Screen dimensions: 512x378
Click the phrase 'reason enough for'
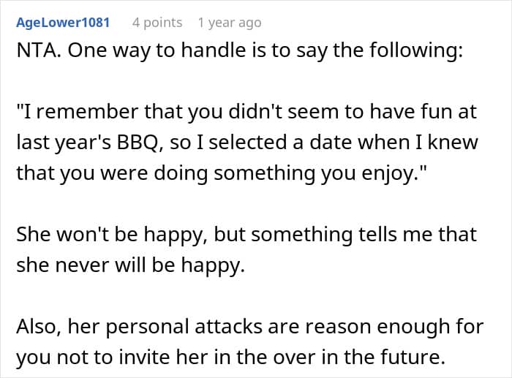(394, 327)
